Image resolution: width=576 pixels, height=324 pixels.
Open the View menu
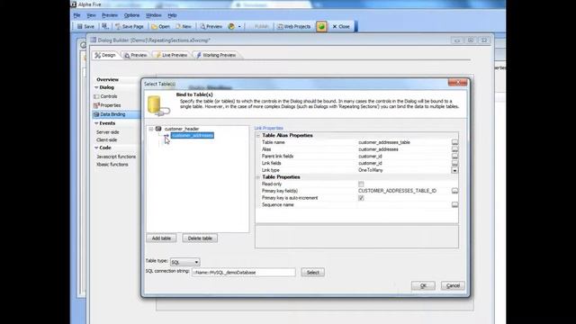pos(91,15)
